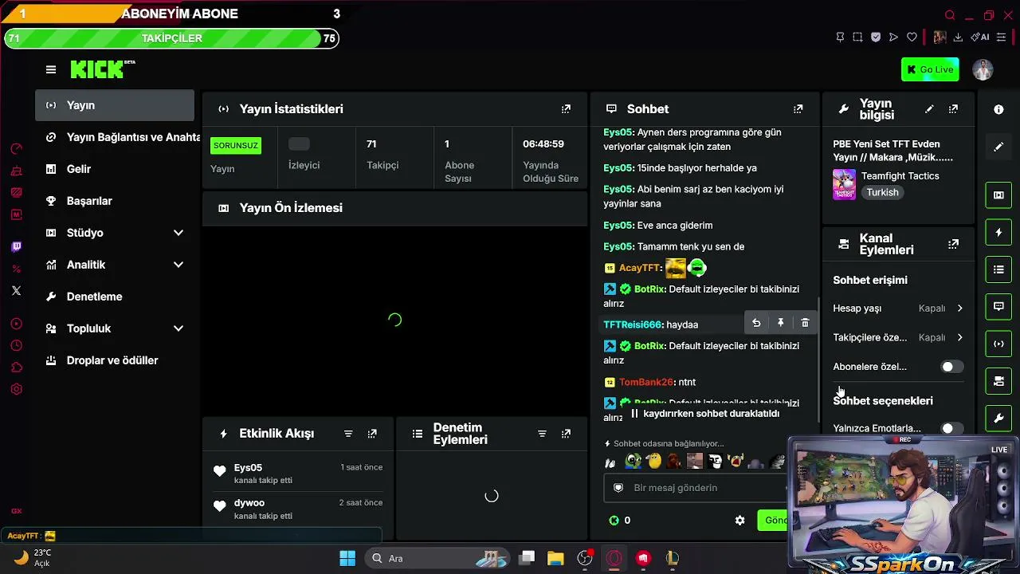Image resolution: width=1020 pixels, height=574 pixels.
Task: Open the Gelir page
Action: point(115,169)
